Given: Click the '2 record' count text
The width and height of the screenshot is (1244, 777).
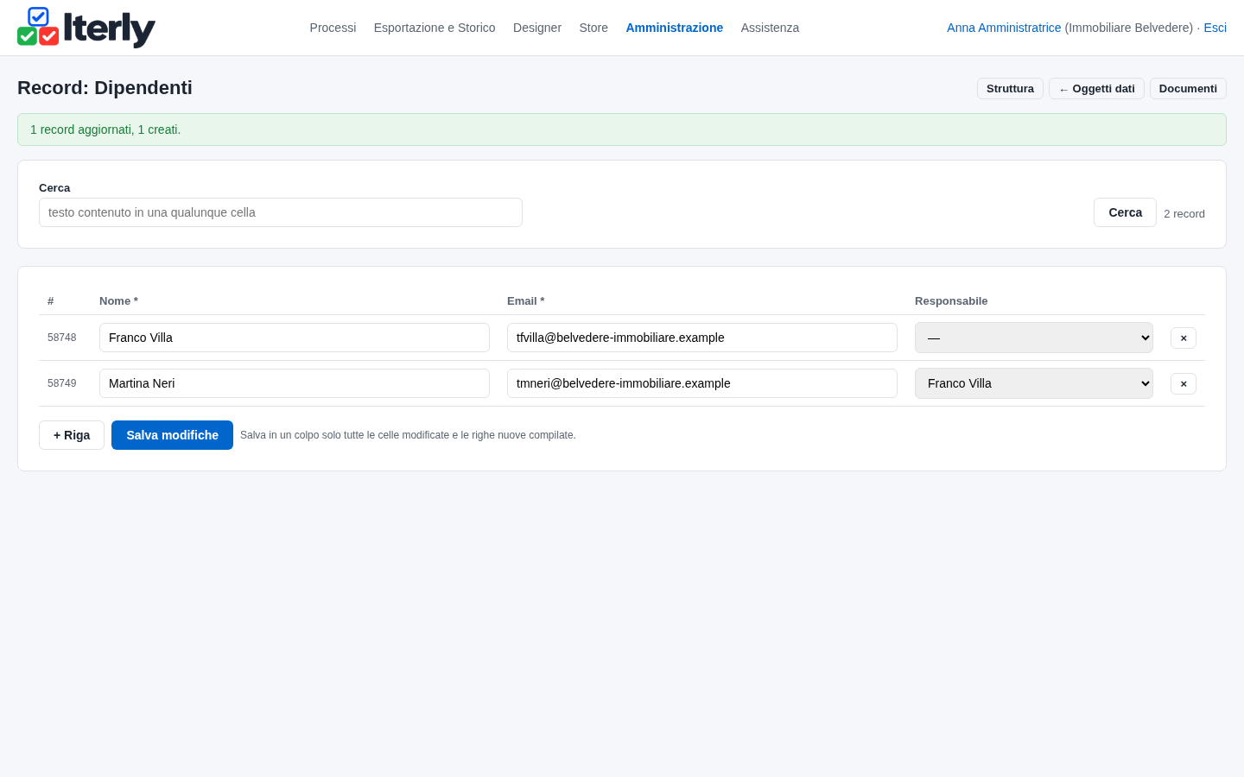Looking at the screenshot, I should [1184, 214].
